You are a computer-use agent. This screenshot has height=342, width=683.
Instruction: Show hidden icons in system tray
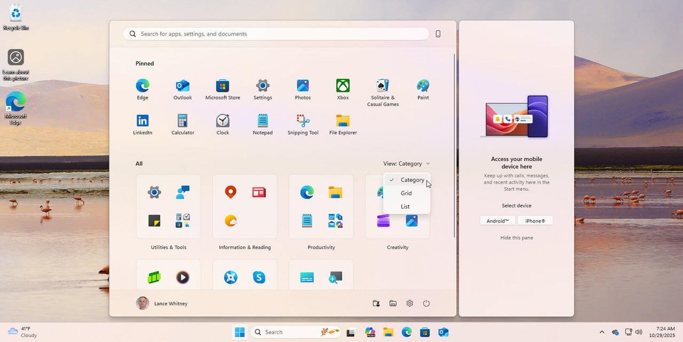(x=602, y=332)
